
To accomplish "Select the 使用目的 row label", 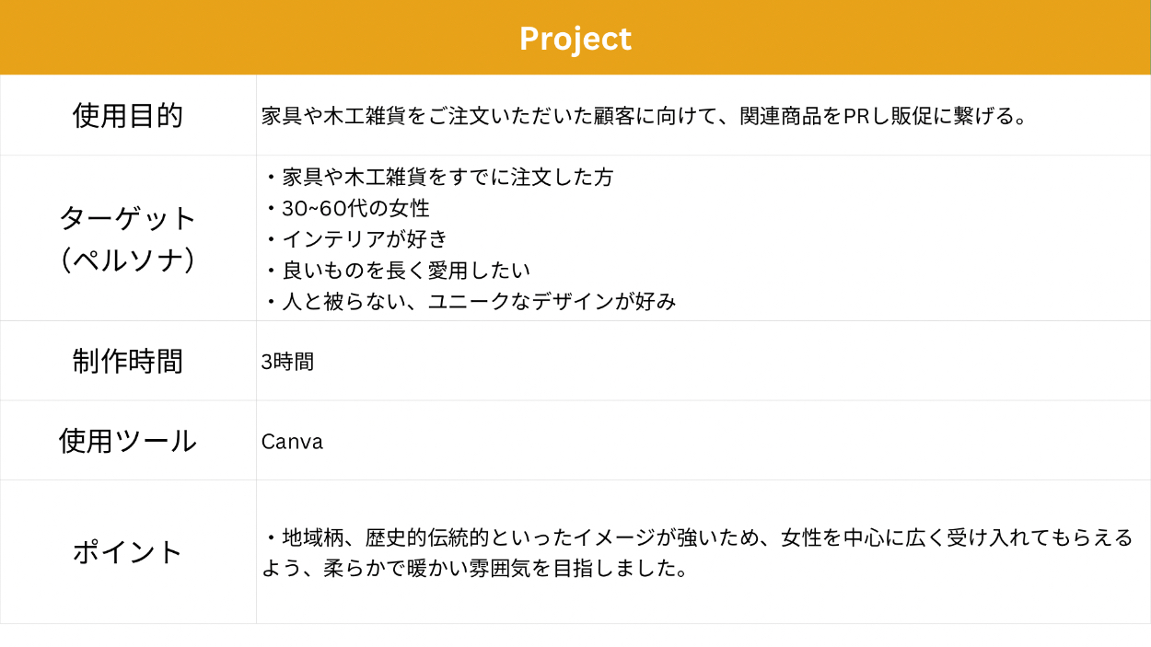I will (x=128, y=116).
